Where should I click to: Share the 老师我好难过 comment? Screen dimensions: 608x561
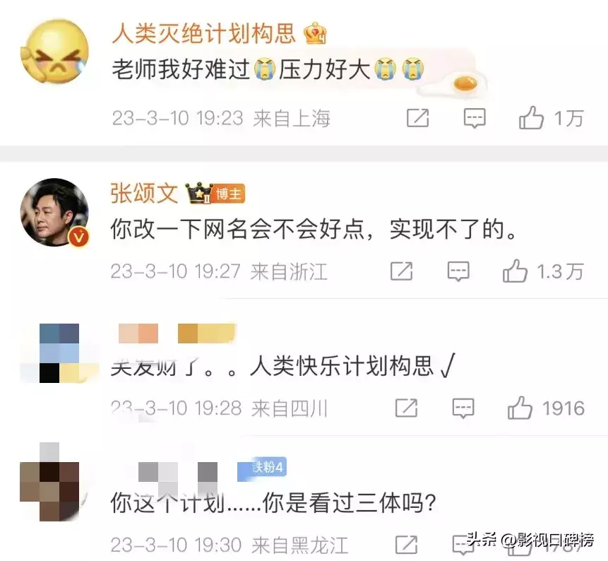click(417, 118)
